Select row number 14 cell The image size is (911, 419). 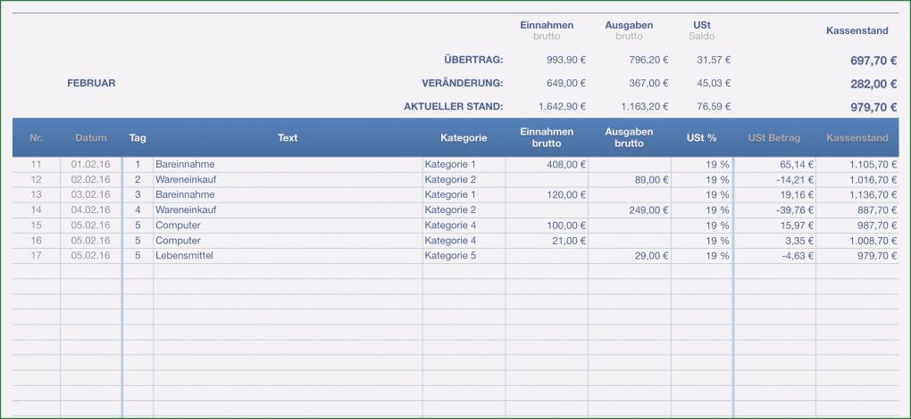coord(37,210)
